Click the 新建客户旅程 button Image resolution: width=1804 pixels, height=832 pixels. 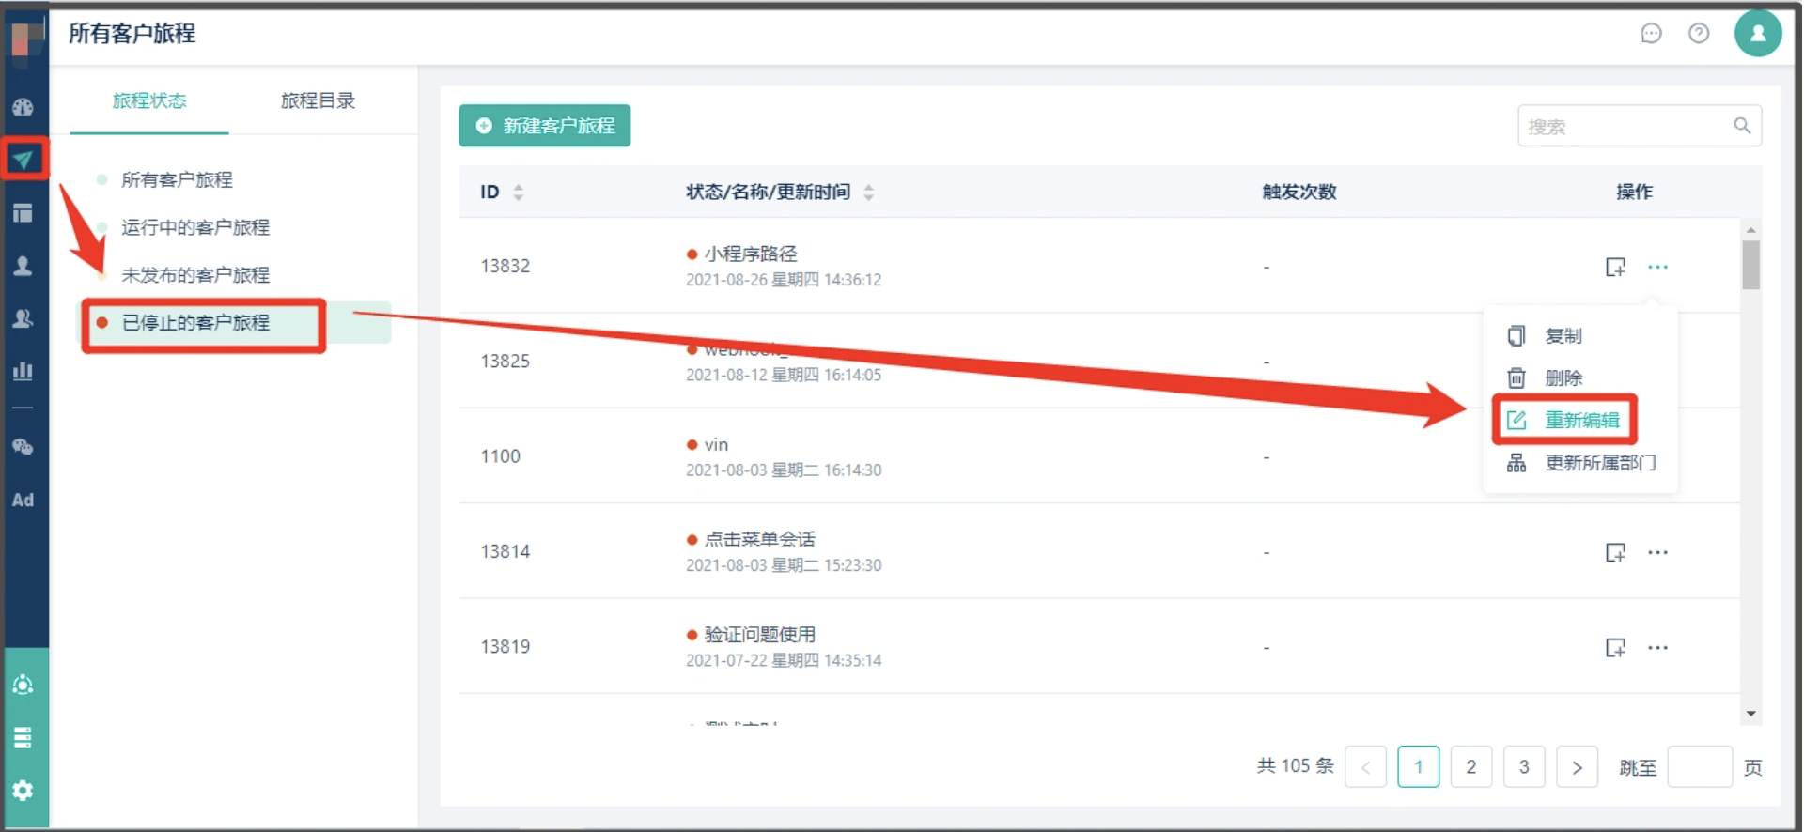point(544,126)
